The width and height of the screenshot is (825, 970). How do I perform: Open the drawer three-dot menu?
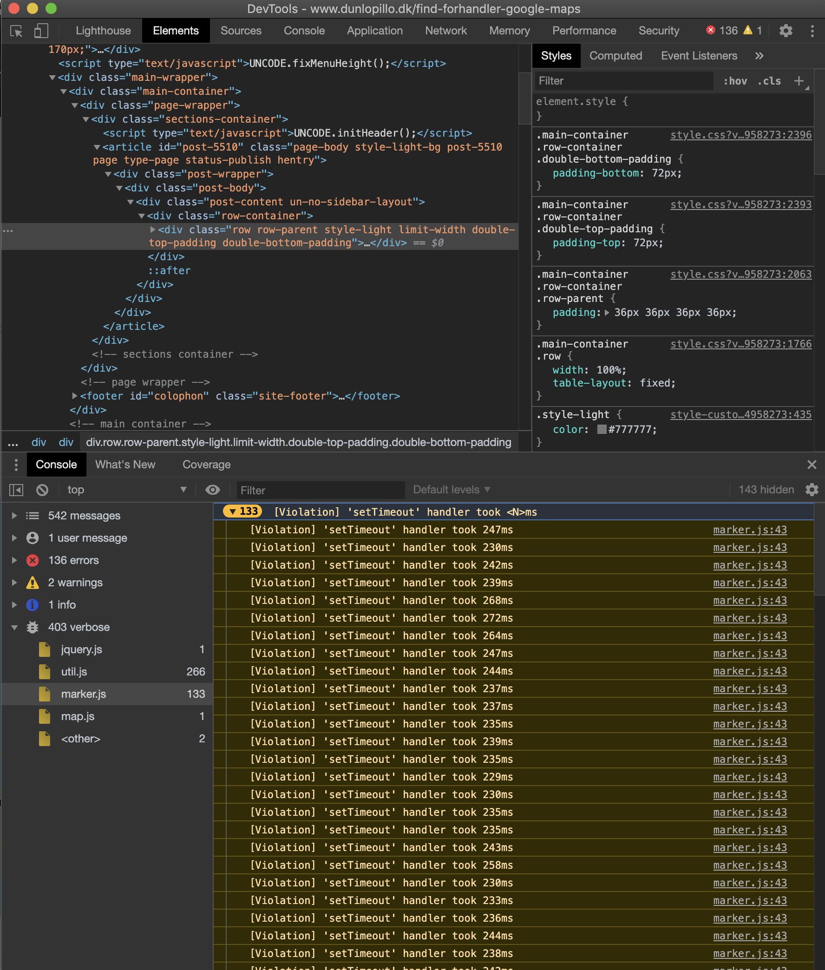[x=16, y=465]
